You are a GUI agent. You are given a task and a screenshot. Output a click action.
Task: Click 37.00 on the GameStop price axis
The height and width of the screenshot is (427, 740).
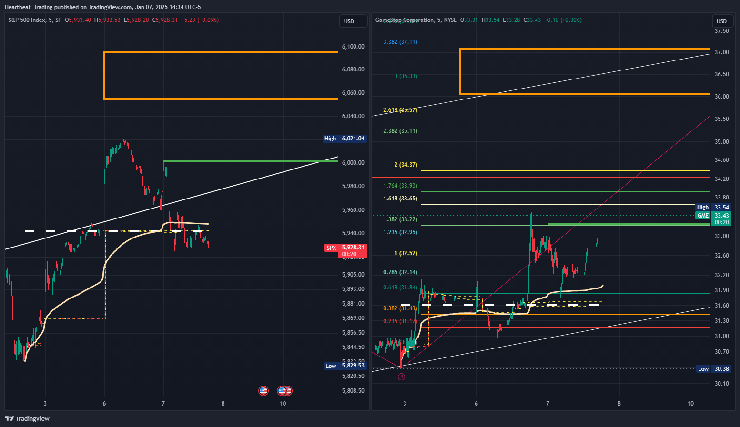tap(721, 52)
